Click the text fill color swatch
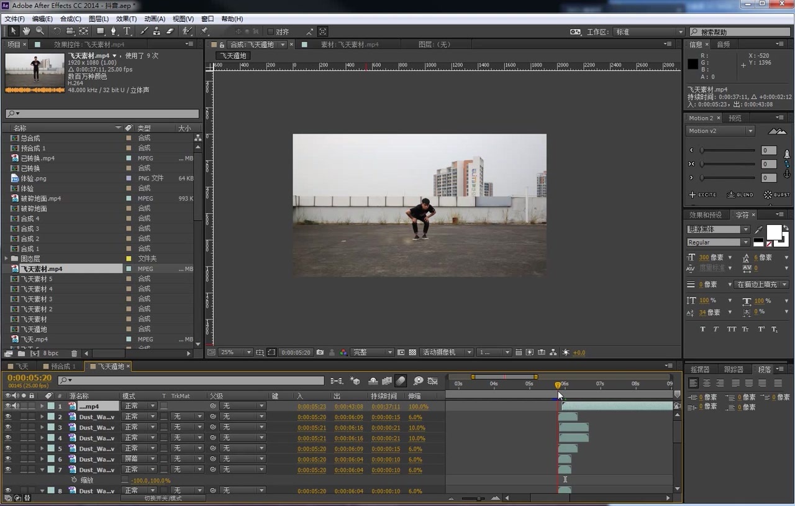 pyautogui.click(x=774, y=232)
